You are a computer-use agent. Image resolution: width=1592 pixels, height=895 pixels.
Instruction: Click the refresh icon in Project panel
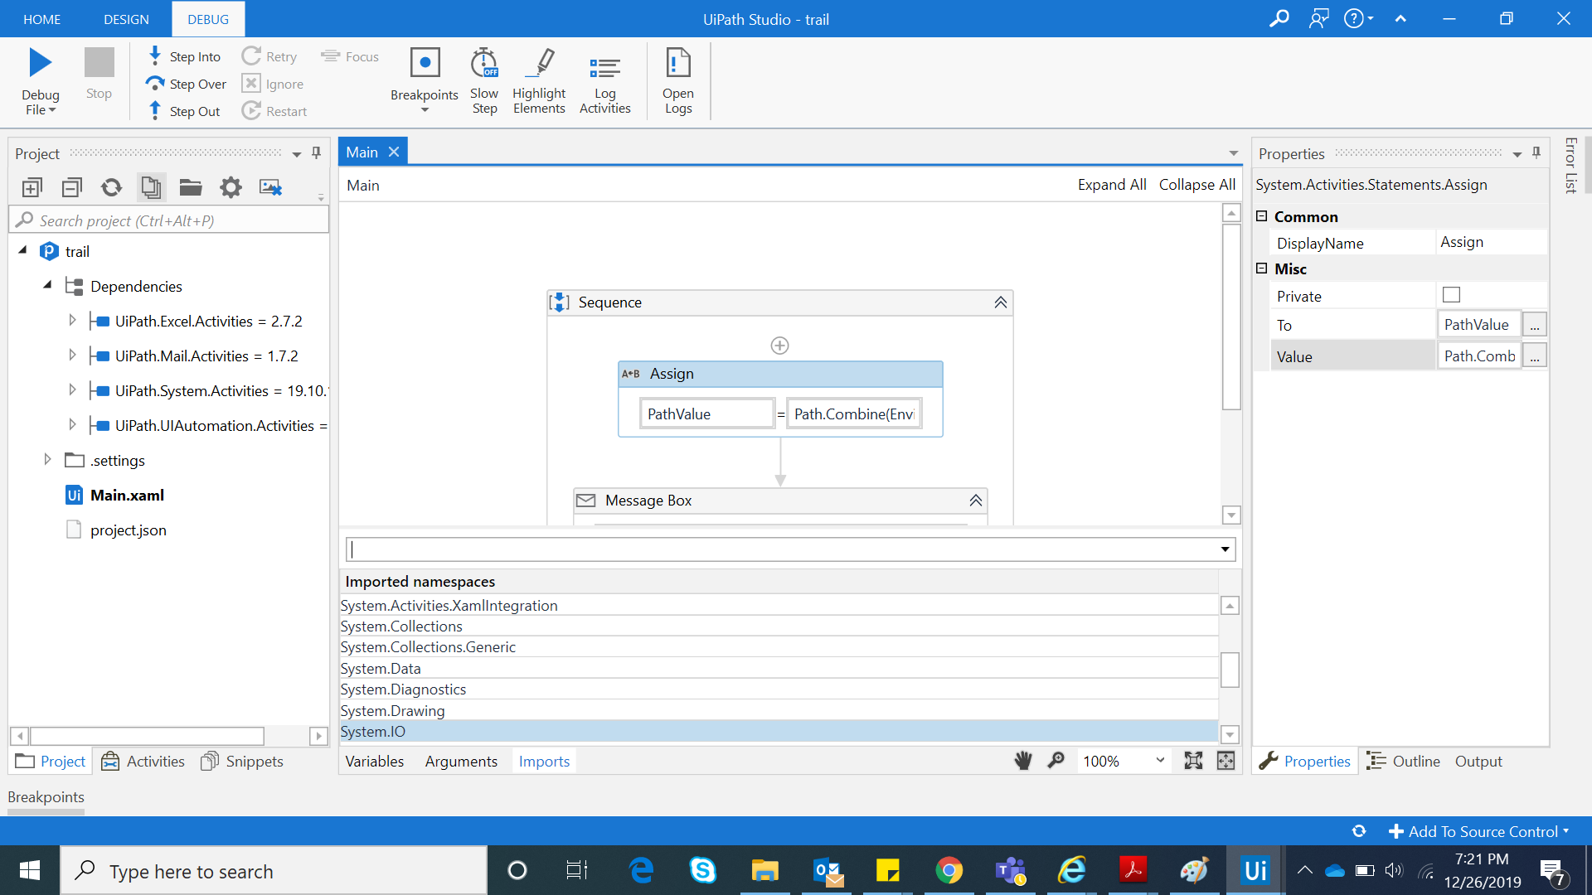point(111,187)
